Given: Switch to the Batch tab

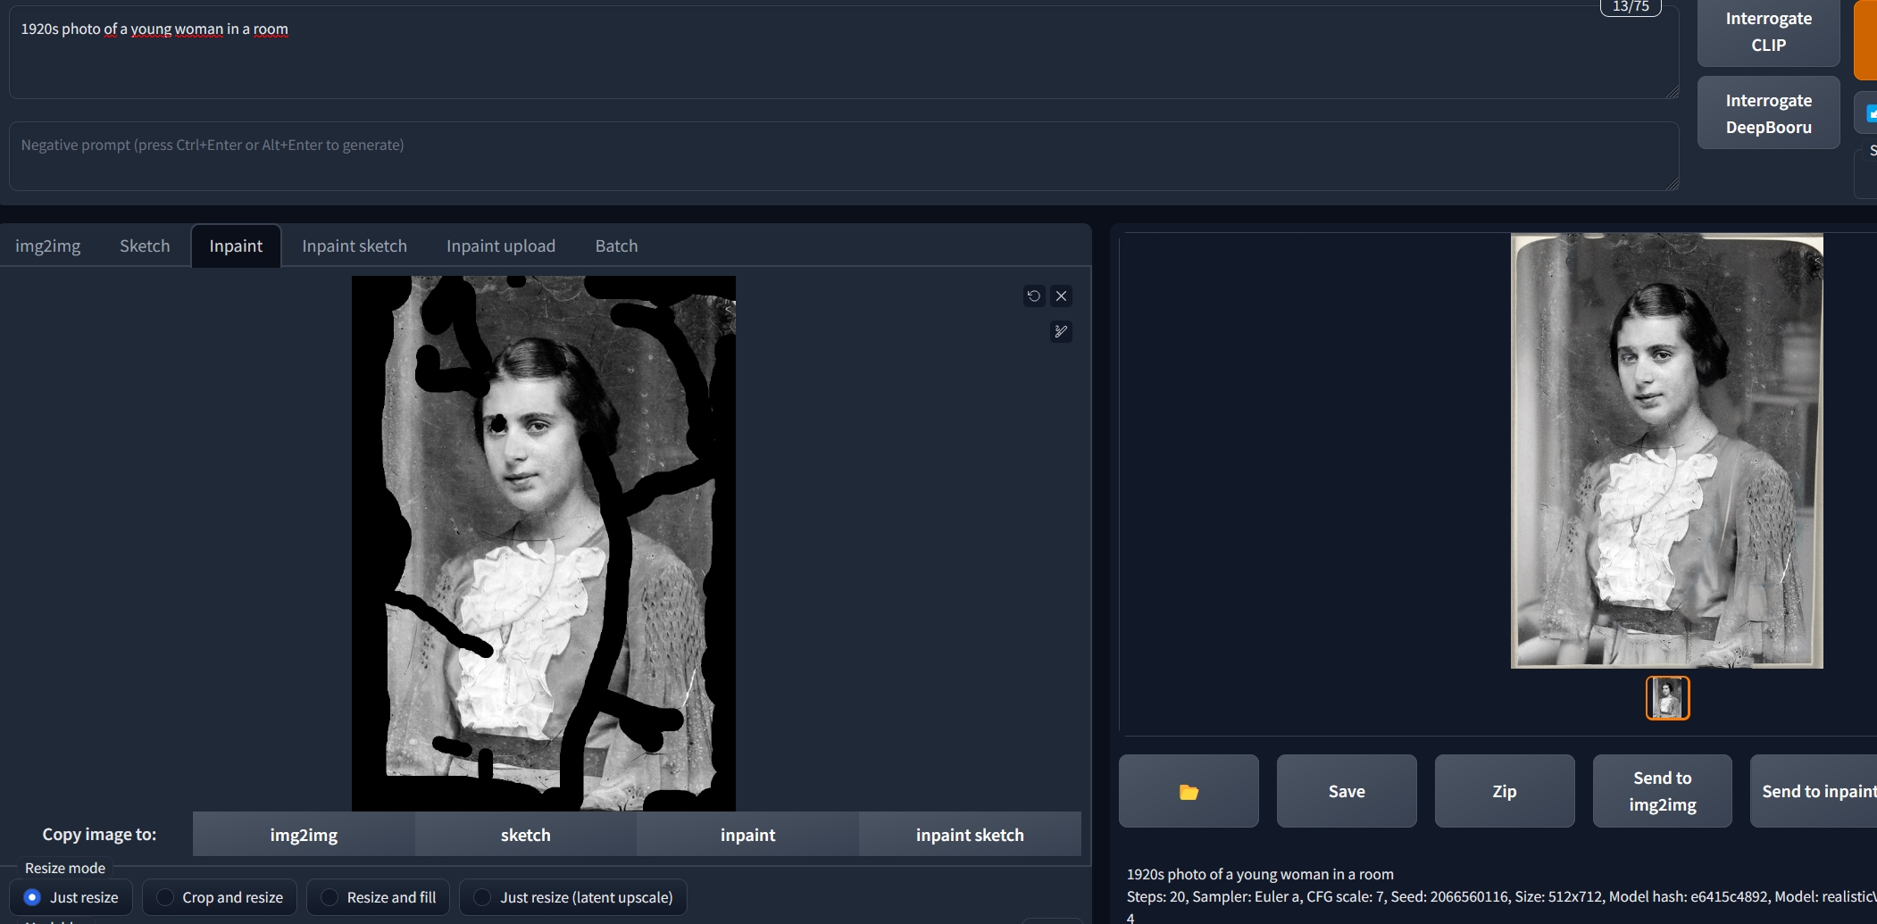Looking at the screenshot, I should pos(617,246).
